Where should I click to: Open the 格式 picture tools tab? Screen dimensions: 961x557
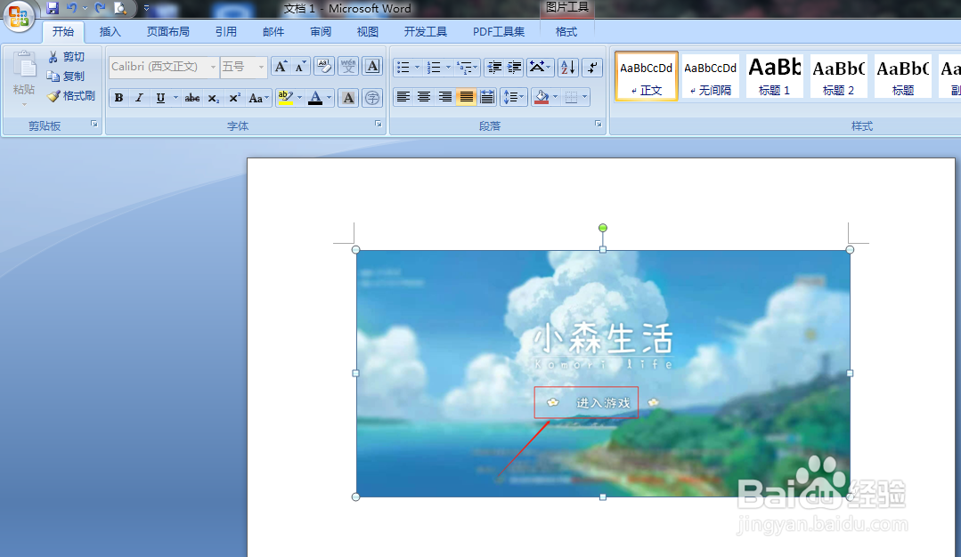(566, 32)
